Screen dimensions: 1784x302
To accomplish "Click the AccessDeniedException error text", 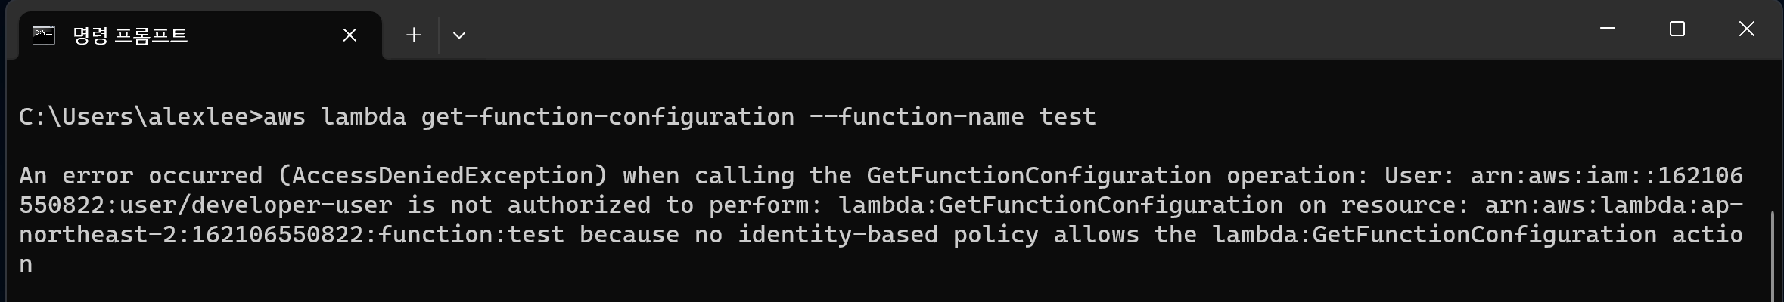I will pyautogui.click(x=443, y=176).
